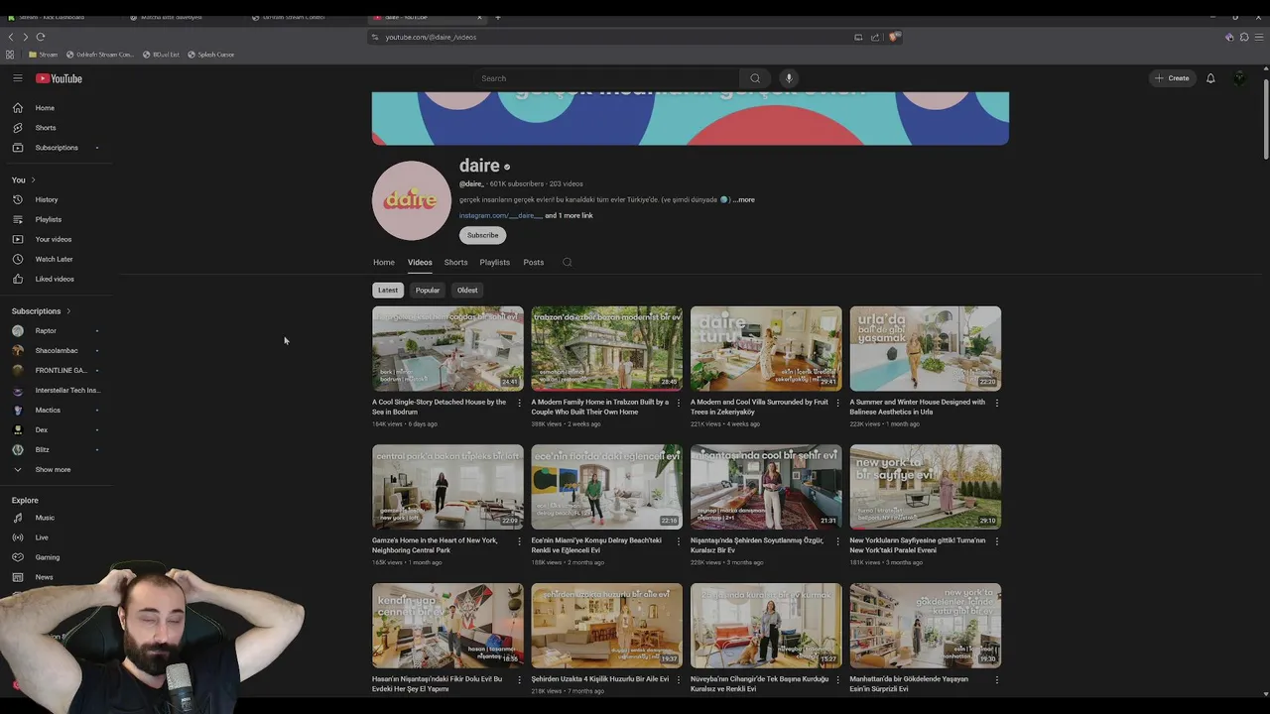Viewport: 1270px width, 714px height.
Task: Start voice search with the microphone
Action: pos(789,78)
